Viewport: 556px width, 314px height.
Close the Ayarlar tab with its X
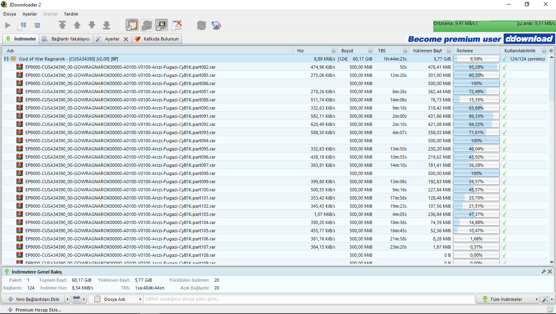(x=126, y=39)
